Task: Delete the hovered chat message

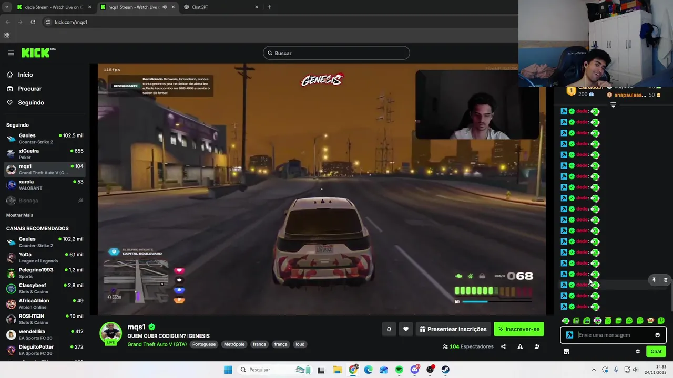Action: point(665,280)
